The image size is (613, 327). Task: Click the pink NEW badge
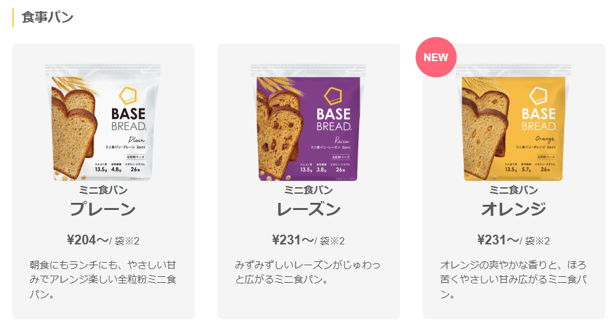pyautogui.click(x=436, y=57)
